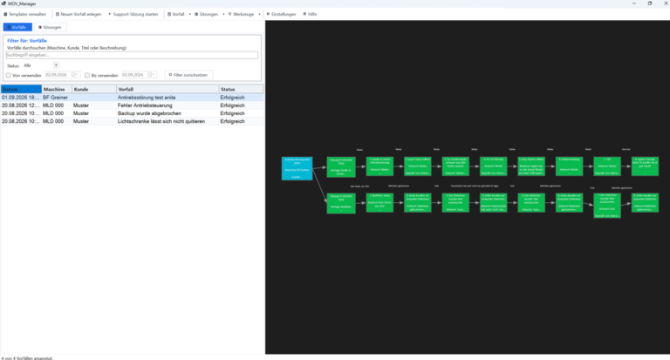Select the row Lichtschranke lässt sich nicht quitieren

click(132, 122)
